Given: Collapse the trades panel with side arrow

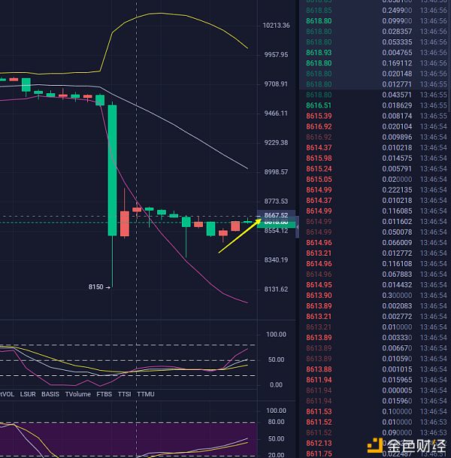Looking at the screenshot, I should (298, 227).
